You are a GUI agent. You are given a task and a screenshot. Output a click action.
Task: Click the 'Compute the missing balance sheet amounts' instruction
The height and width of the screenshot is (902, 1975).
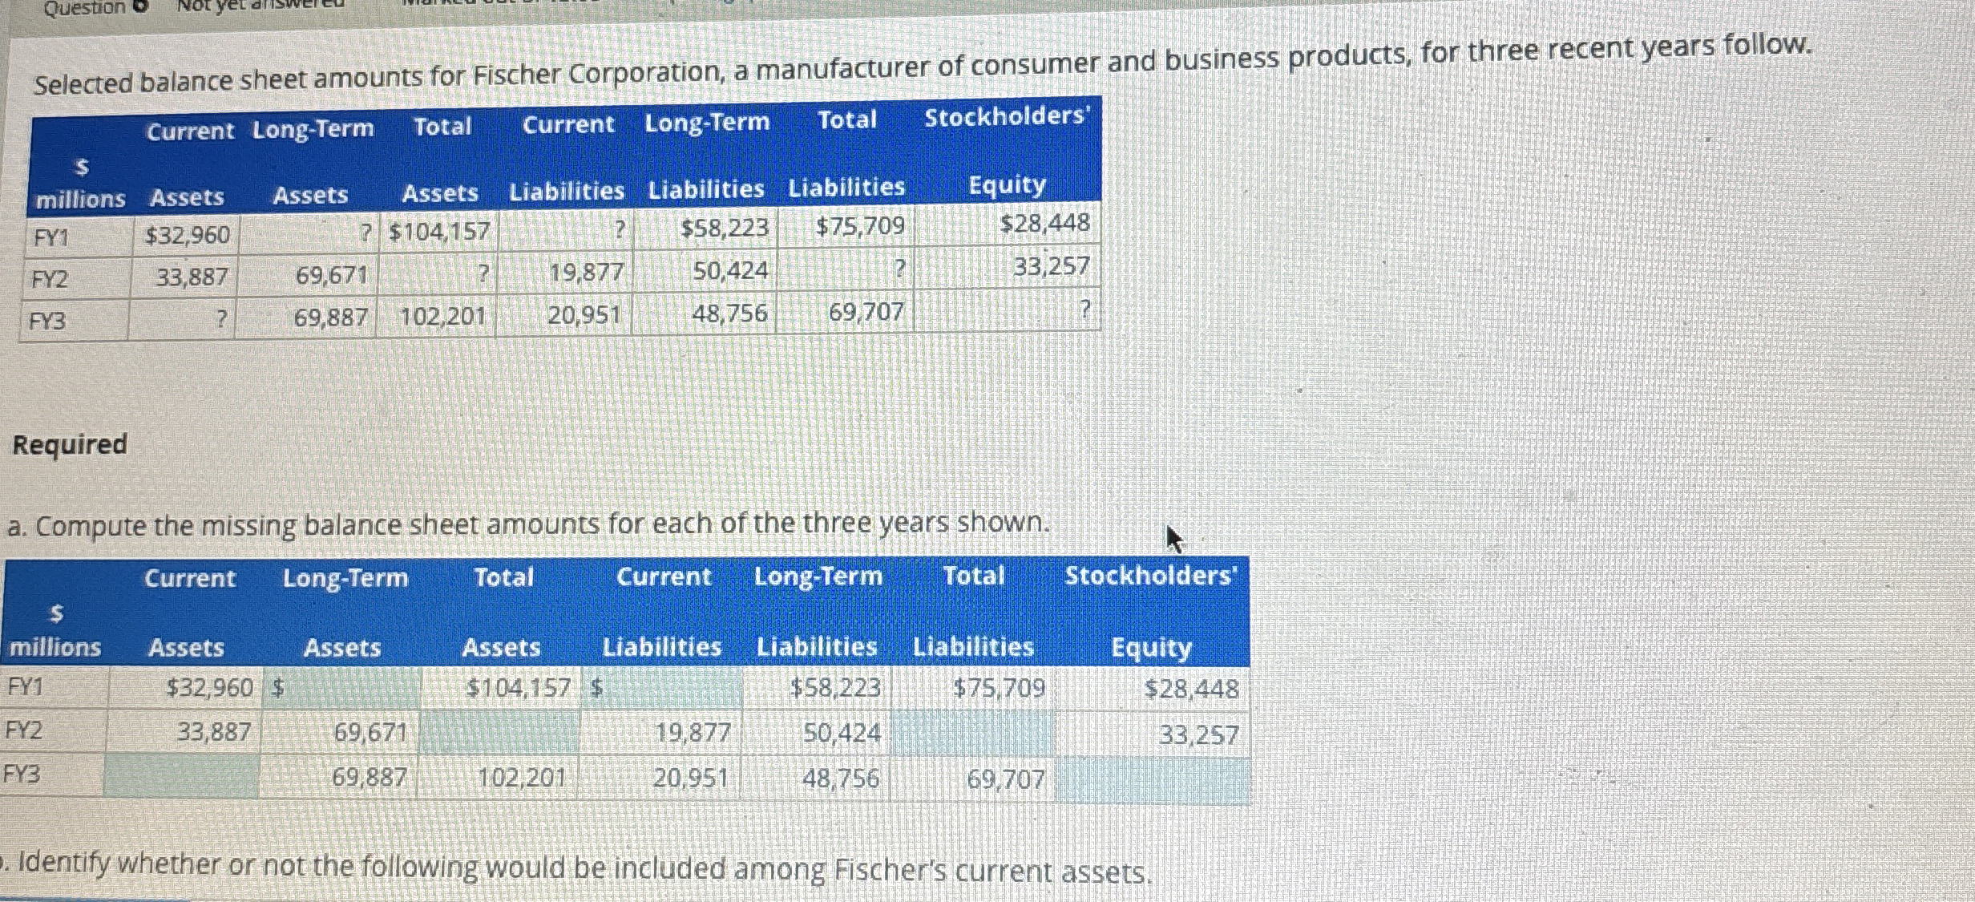click(527, 525)
